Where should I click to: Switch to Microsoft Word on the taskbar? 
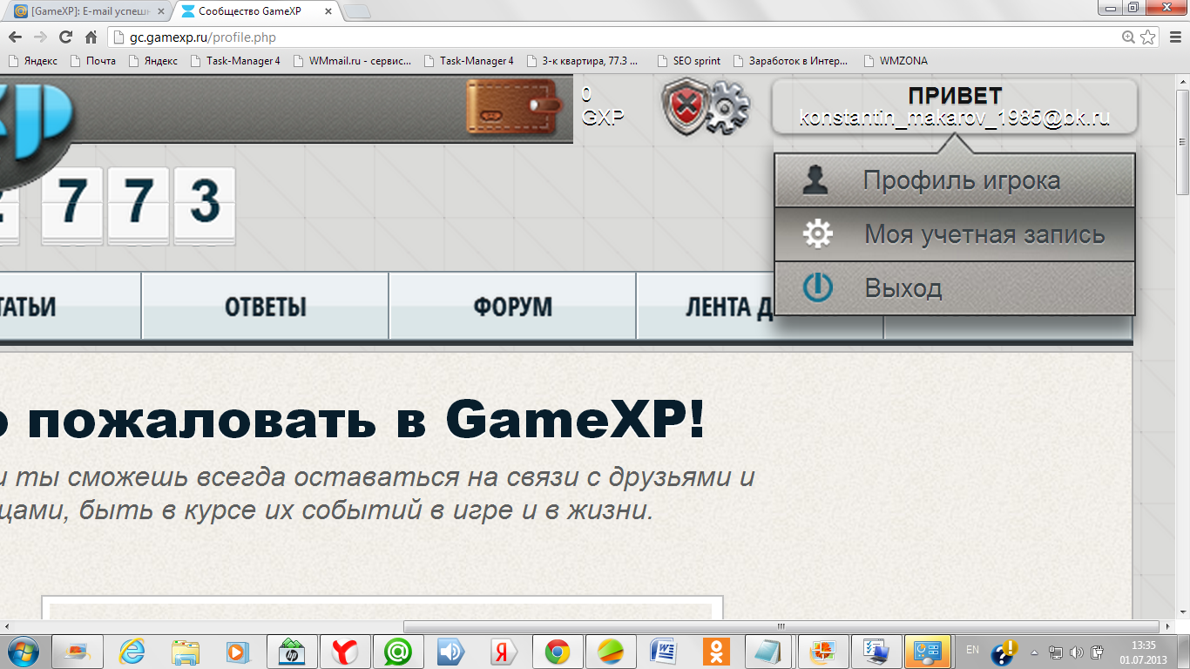(664, 652)
